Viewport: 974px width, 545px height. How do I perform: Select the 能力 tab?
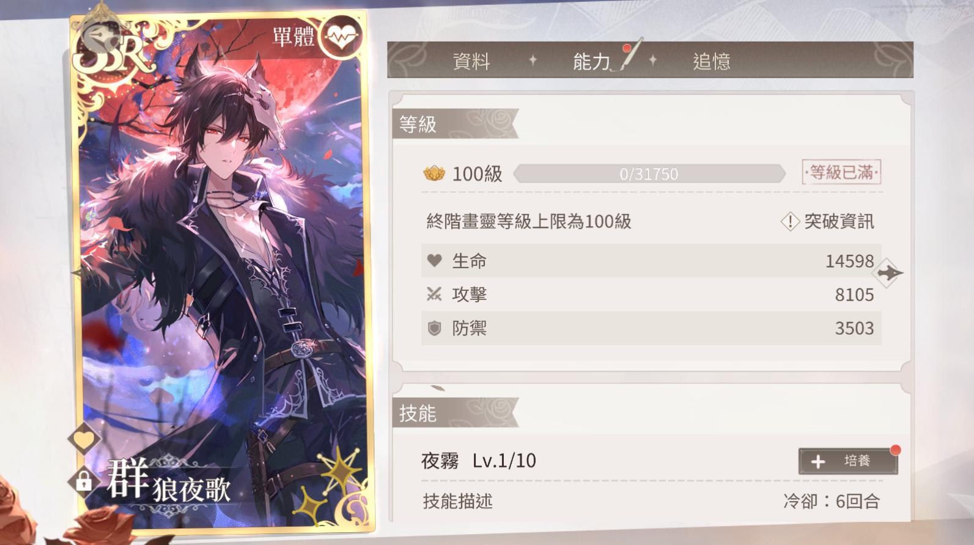tap(592, 61)
